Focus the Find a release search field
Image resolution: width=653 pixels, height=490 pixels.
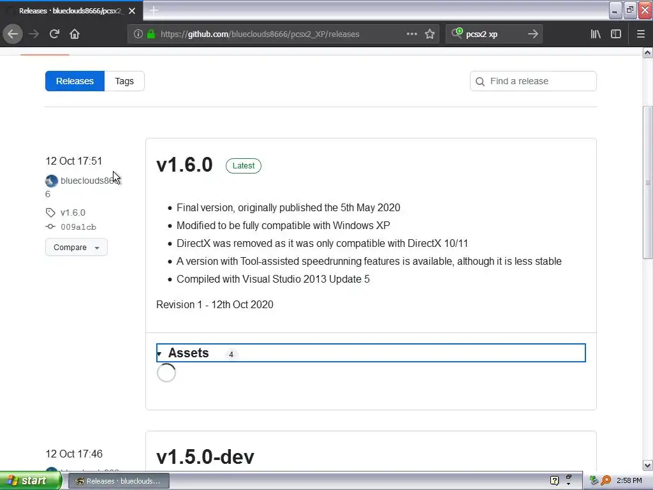click(x=533, y=81)
